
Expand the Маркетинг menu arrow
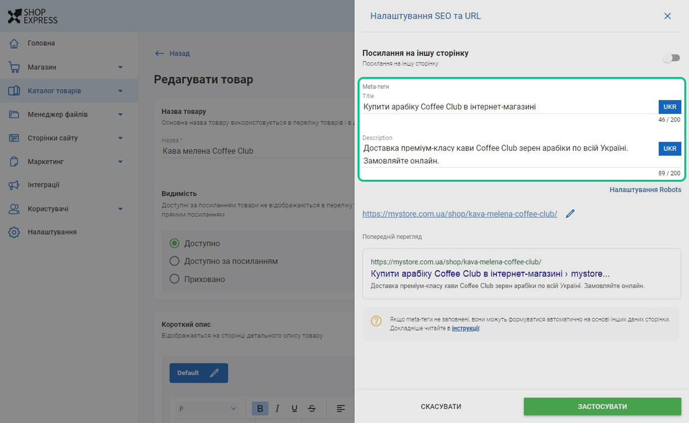[120, 162]
